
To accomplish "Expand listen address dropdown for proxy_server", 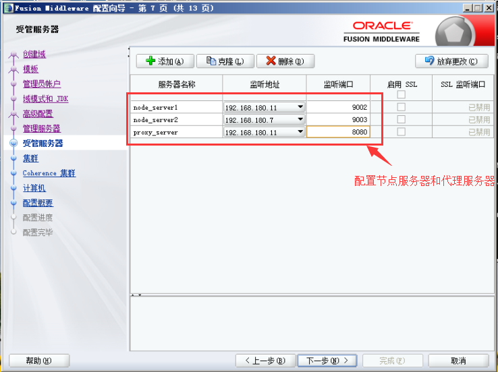I will 300,132.
